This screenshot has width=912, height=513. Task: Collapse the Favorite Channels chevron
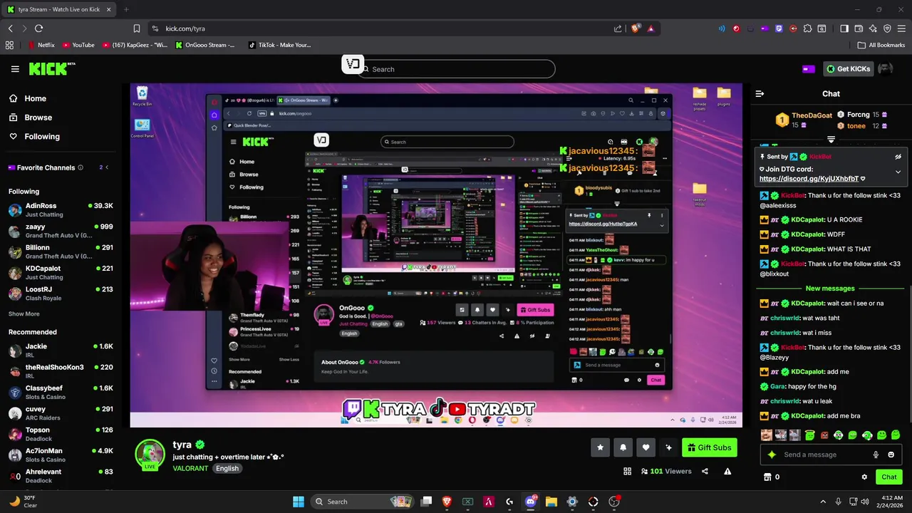[x=107, y=167]
